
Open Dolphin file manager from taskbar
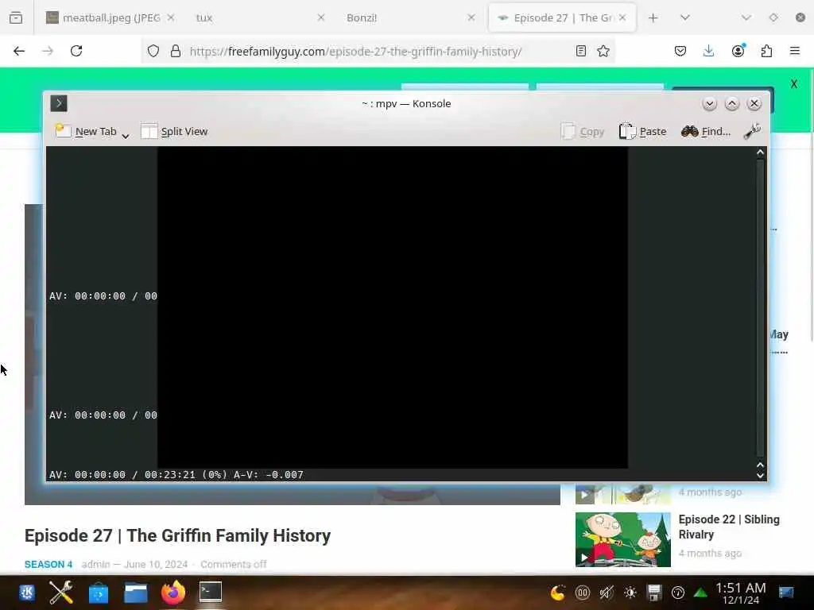point(136,592)
